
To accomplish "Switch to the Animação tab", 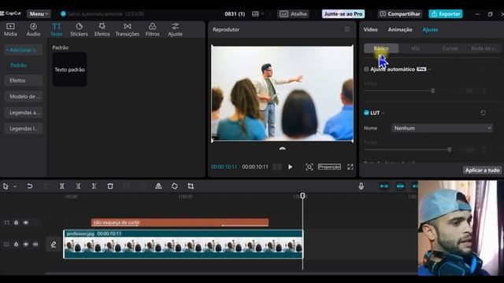I will 400,30.
